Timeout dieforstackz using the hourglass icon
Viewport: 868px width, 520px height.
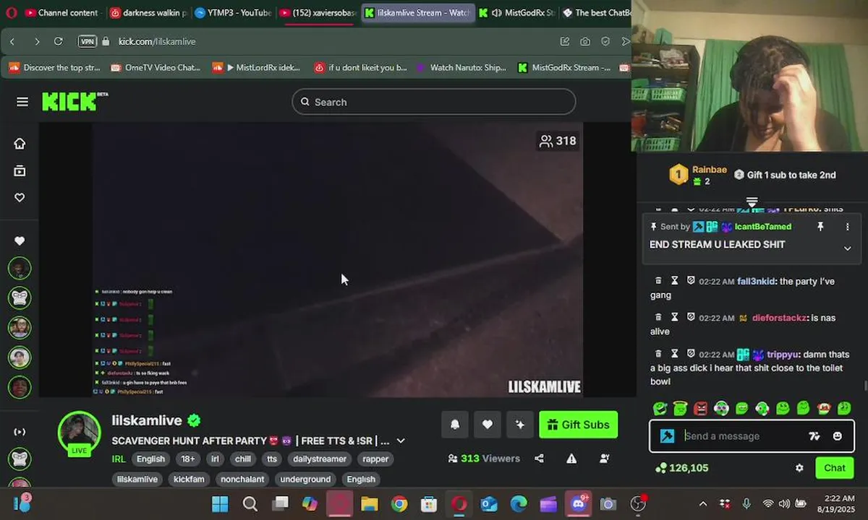674,317
